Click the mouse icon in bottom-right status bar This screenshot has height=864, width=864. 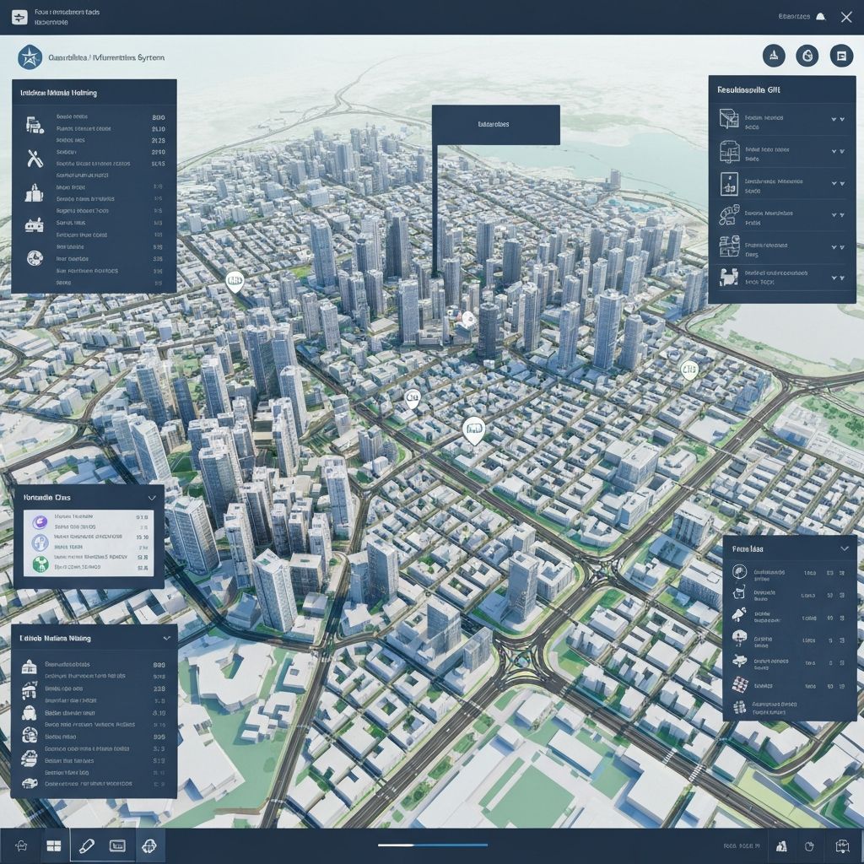pyautogui.click(x=809, y=845)
